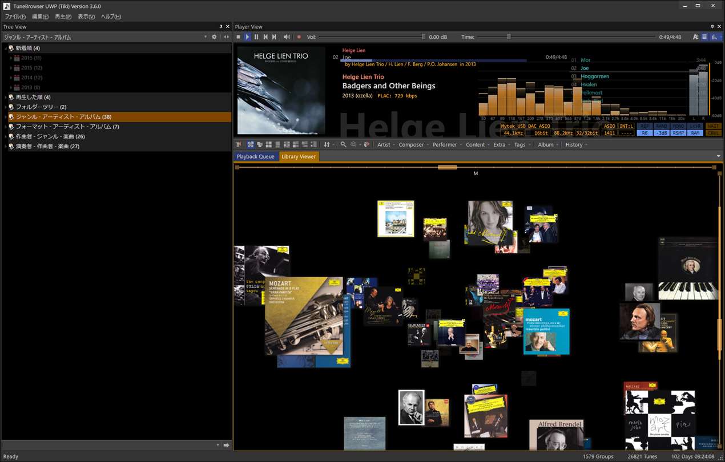Click the first library toolbar list icon

(239, 145)
